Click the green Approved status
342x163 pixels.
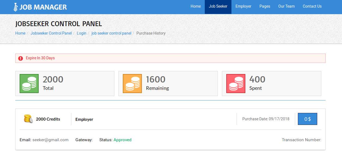pyautogui.click(x=123, y=140)
